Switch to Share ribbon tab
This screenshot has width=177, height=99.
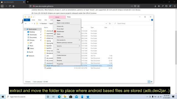[x=40, y=20]
